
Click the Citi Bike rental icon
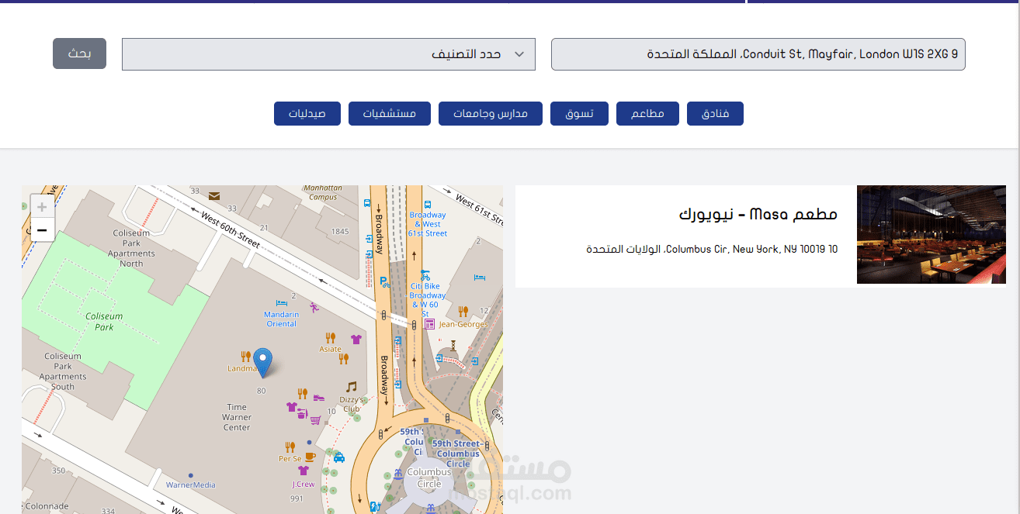click(425, 275)
